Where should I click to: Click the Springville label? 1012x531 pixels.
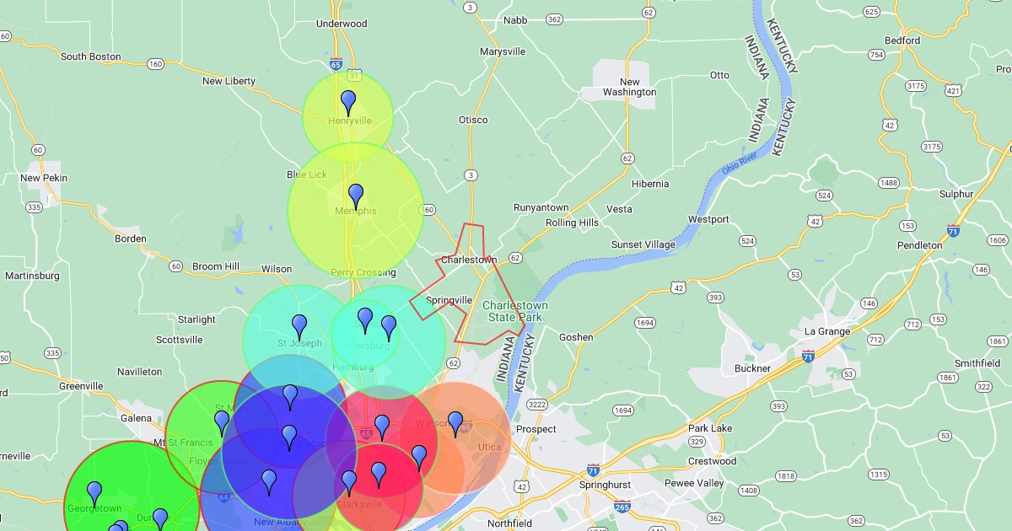(449, 300)
